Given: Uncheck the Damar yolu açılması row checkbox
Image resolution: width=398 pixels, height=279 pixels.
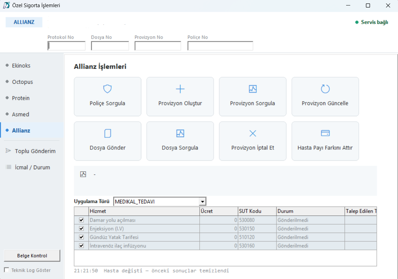Looking at the screenshot, I should [x=81, y=220].
